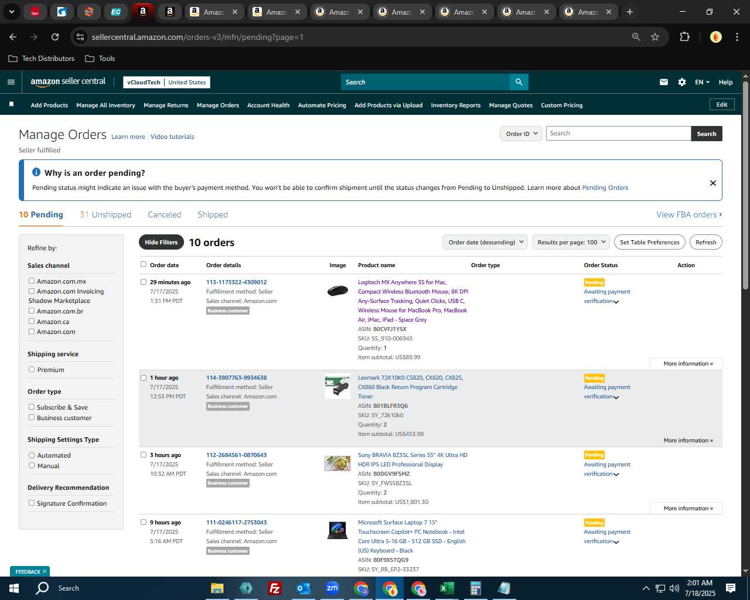Click the Hide Filters button

coord(161,242)
